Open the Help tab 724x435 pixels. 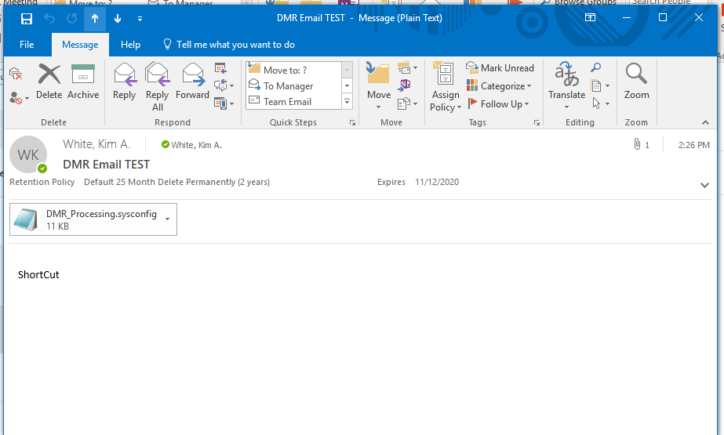point(130,45)
